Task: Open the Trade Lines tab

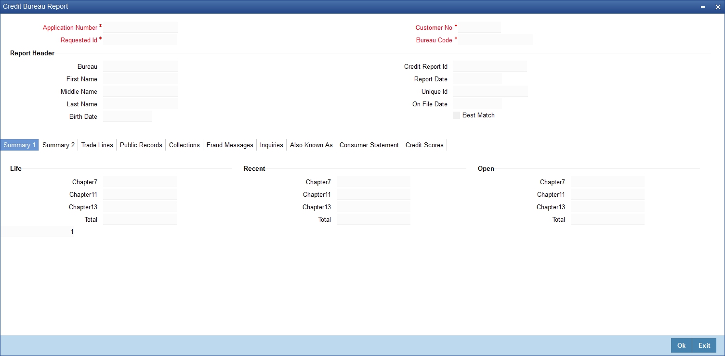Action: click(x=97, y=145)
